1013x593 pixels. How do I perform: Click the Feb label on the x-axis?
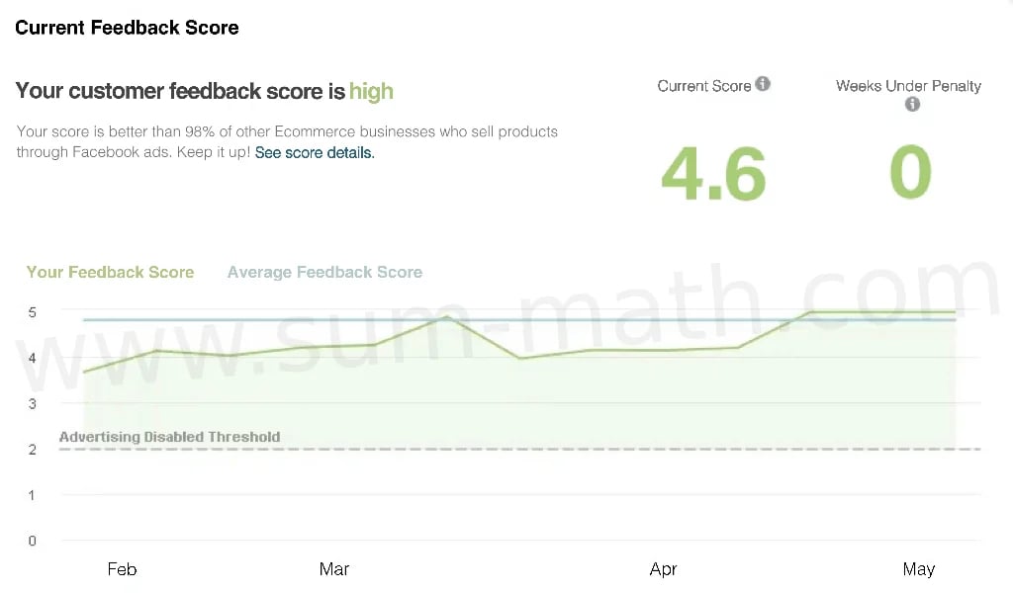click(122, 569)
